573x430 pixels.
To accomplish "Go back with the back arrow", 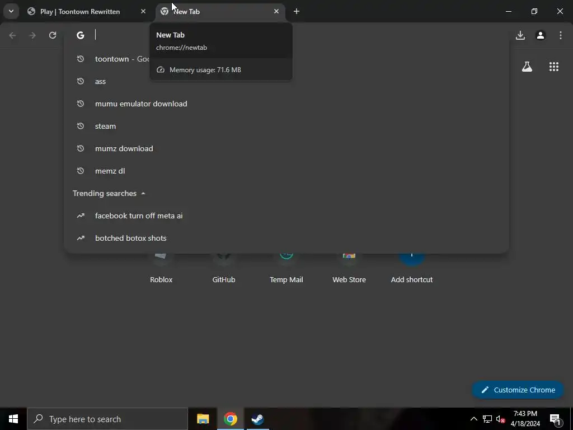I will click(12, 35).
